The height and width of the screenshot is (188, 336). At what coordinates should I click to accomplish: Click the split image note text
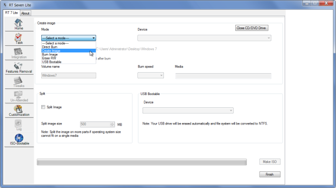(x=81, y=134)
